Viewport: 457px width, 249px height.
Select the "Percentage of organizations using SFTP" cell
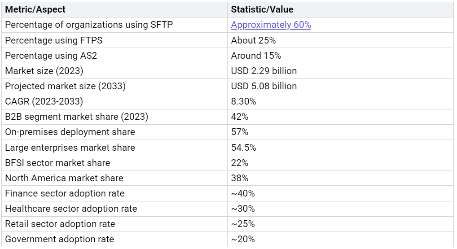point(89,25)
